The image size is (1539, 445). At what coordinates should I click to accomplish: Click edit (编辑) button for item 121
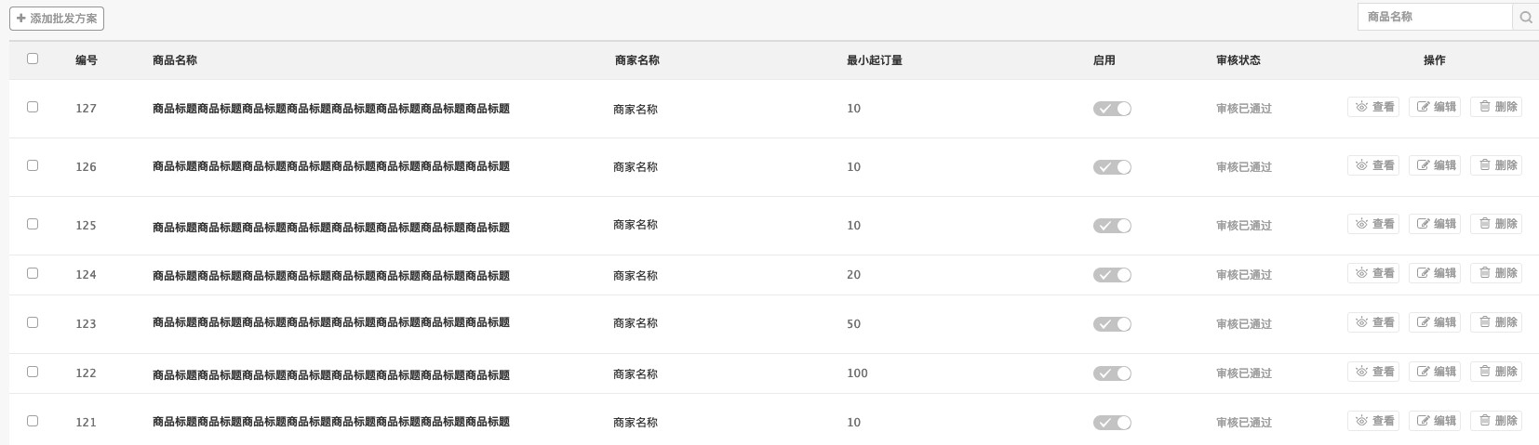[1435, 421]
